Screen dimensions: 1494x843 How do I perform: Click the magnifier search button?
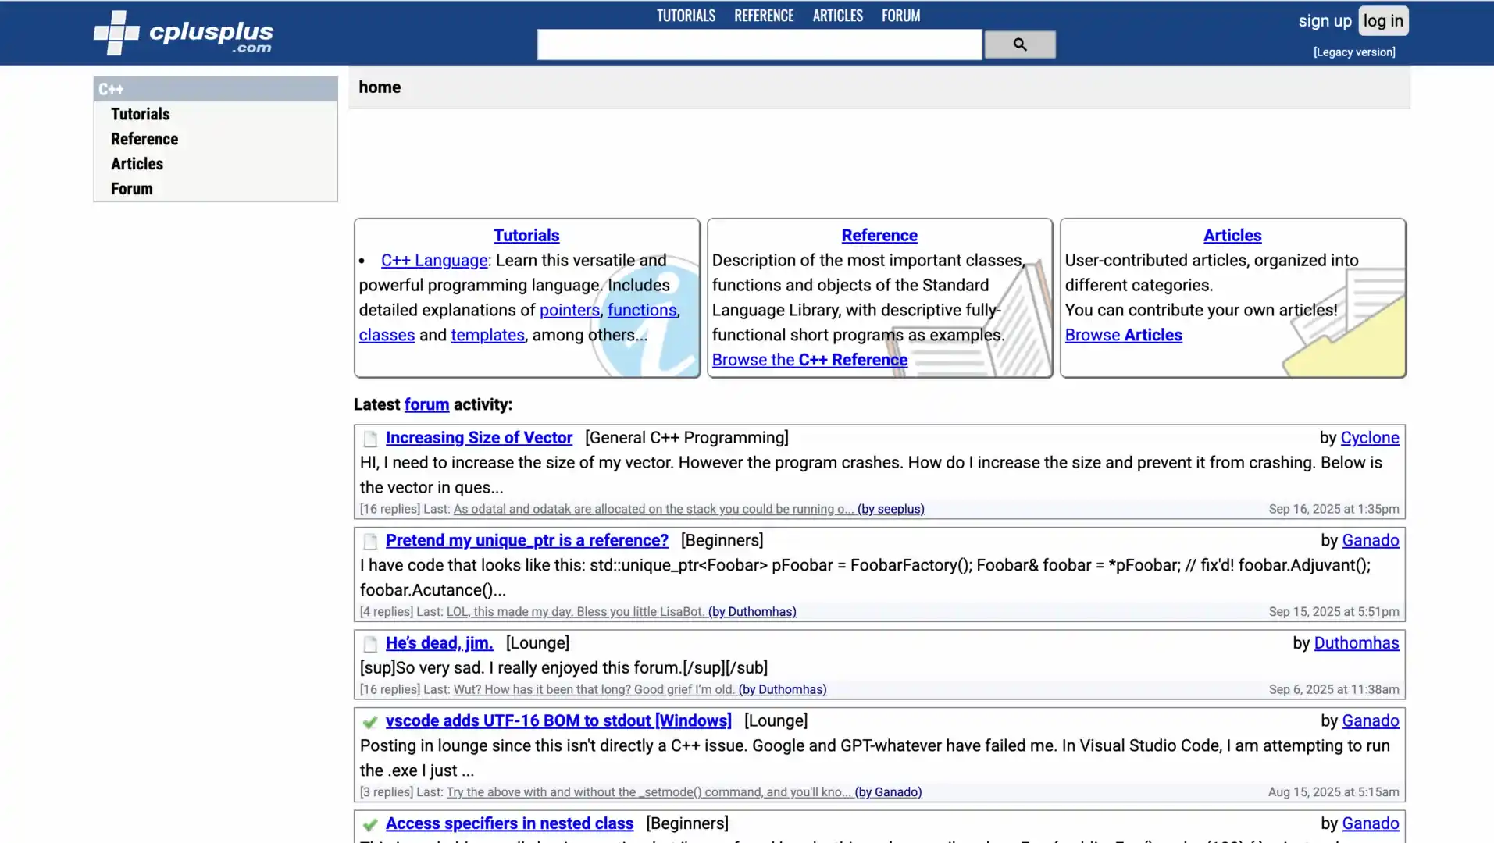(x=1019, y=44)
